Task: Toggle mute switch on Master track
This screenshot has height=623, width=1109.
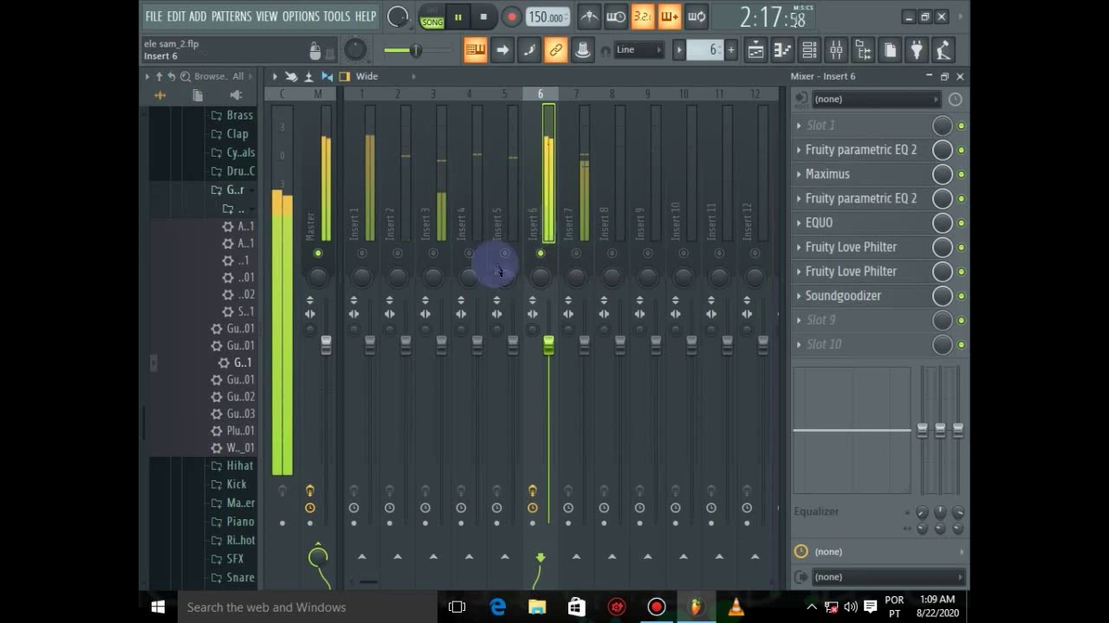Action: tap(318, 254)
